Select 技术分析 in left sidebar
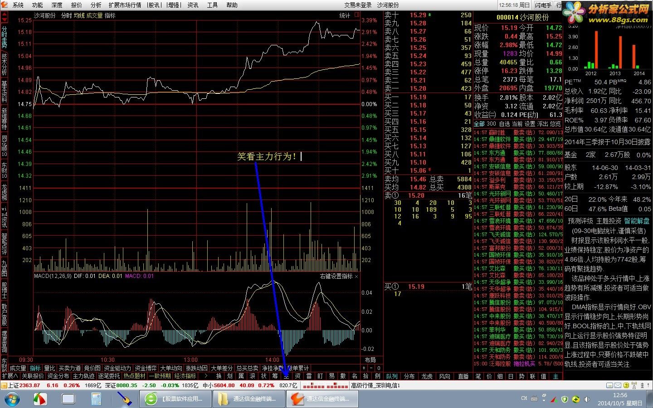 pos(4,64)
